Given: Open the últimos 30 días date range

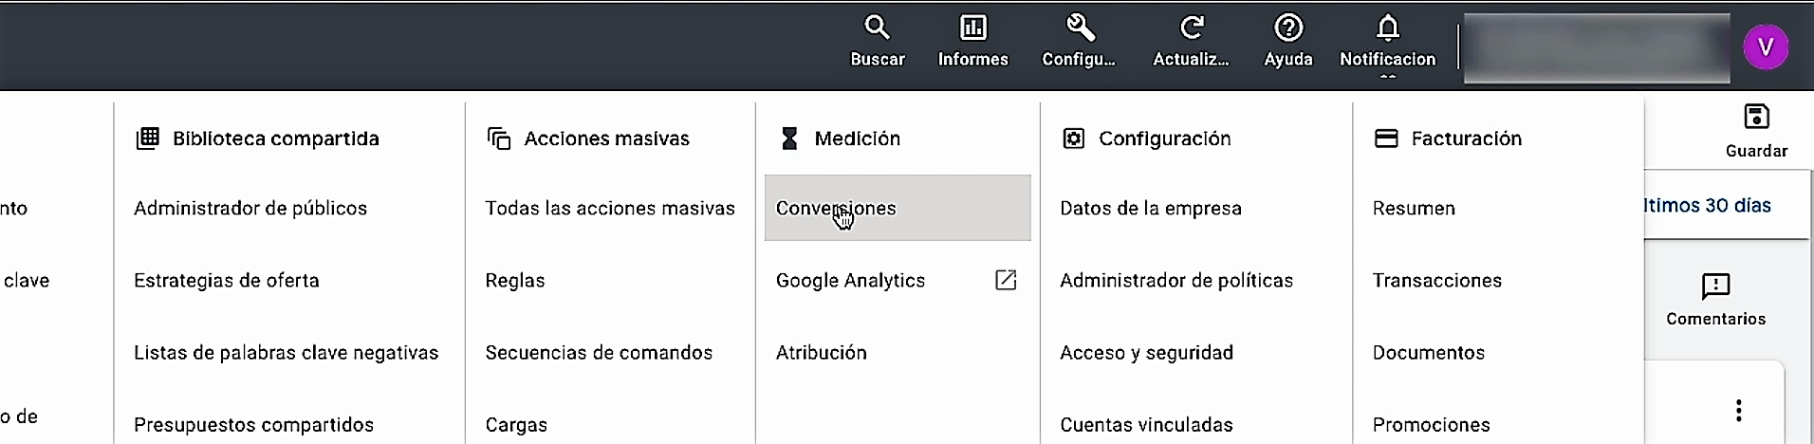Looking at the screenshot, I should (1707, 206).
